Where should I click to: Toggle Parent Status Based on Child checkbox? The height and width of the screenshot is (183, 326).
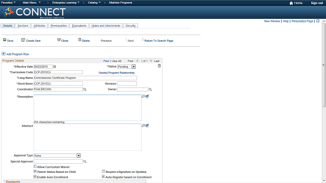35,171
